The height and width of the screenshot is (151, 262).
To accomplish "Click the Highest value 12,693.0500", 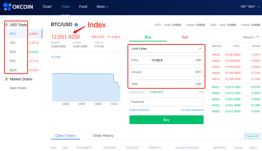I will (x=58, y=46).
